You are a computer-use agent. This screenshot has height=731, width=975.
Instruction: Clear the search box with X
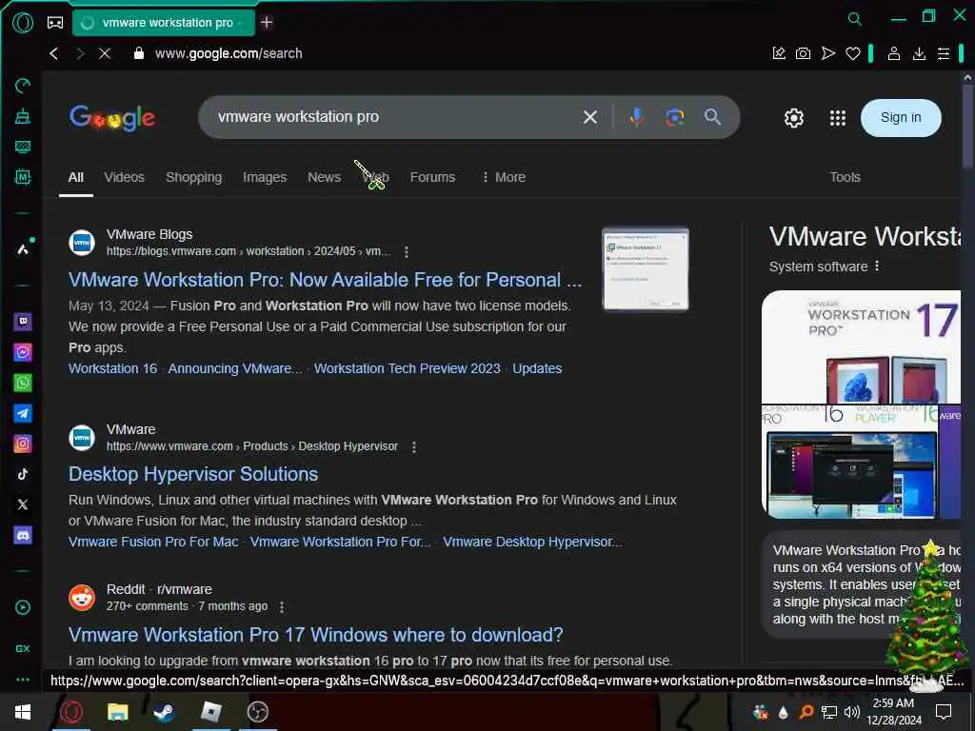pos(590,117)
